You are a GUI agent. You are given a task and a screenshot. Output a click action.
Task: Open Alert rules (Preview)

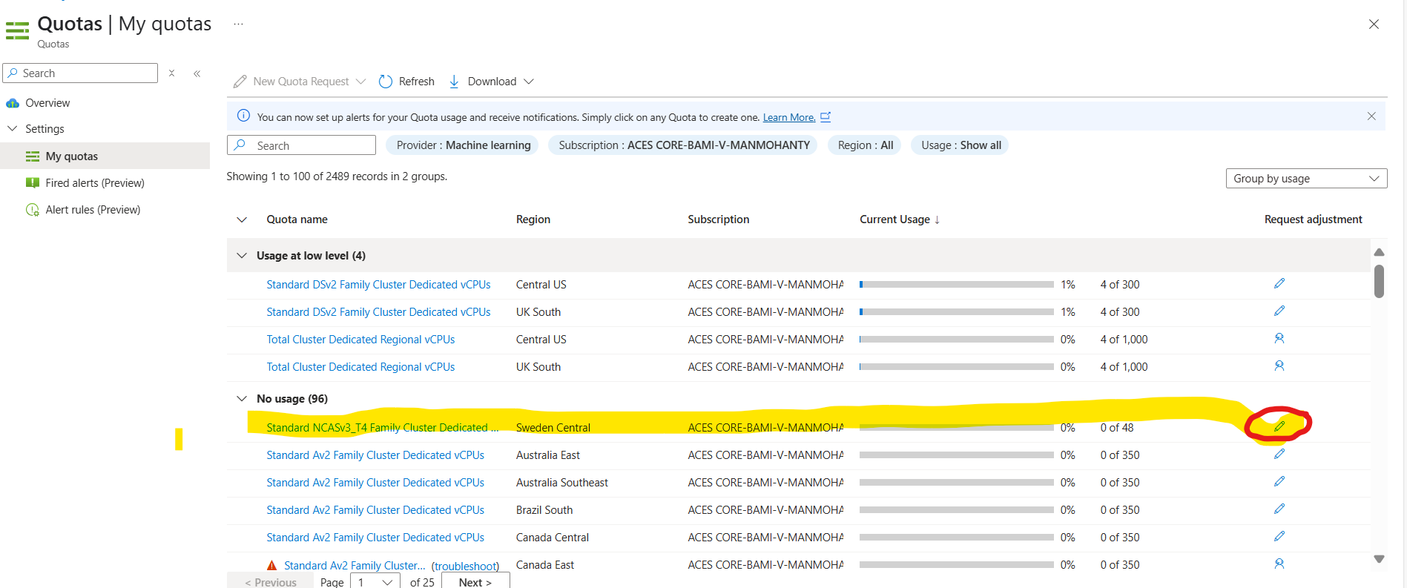coord(93,210)
